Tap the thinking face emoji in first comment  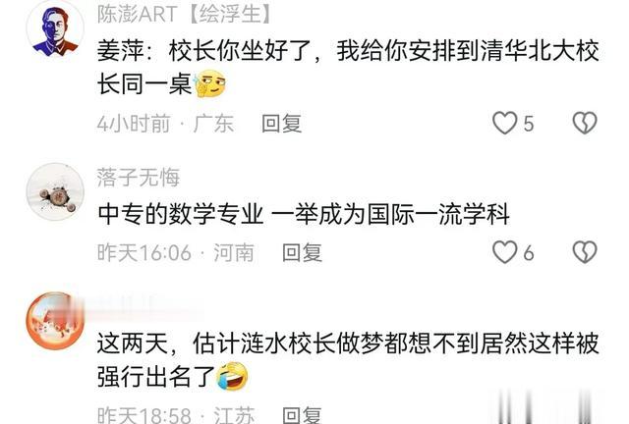[209, 84]
